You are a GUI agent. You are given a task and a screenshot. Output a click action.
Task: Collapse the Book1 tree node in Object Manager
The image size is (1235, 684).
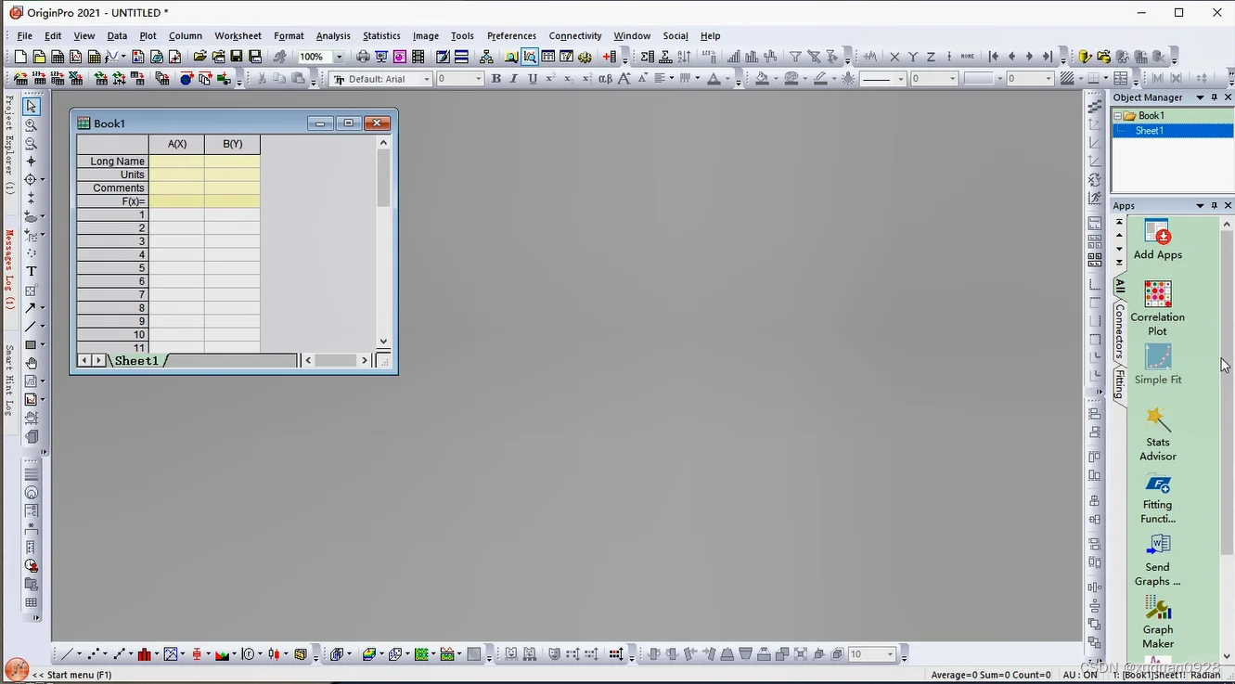click(x=1118, y=116)
